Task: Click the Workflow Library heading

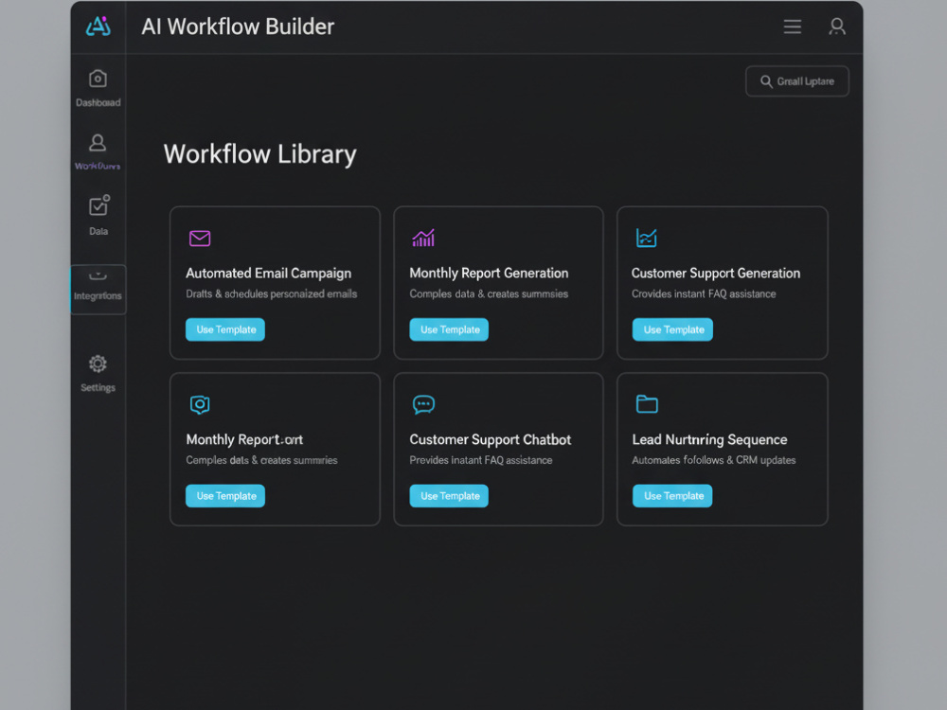Action: click(x=260, y=154)
